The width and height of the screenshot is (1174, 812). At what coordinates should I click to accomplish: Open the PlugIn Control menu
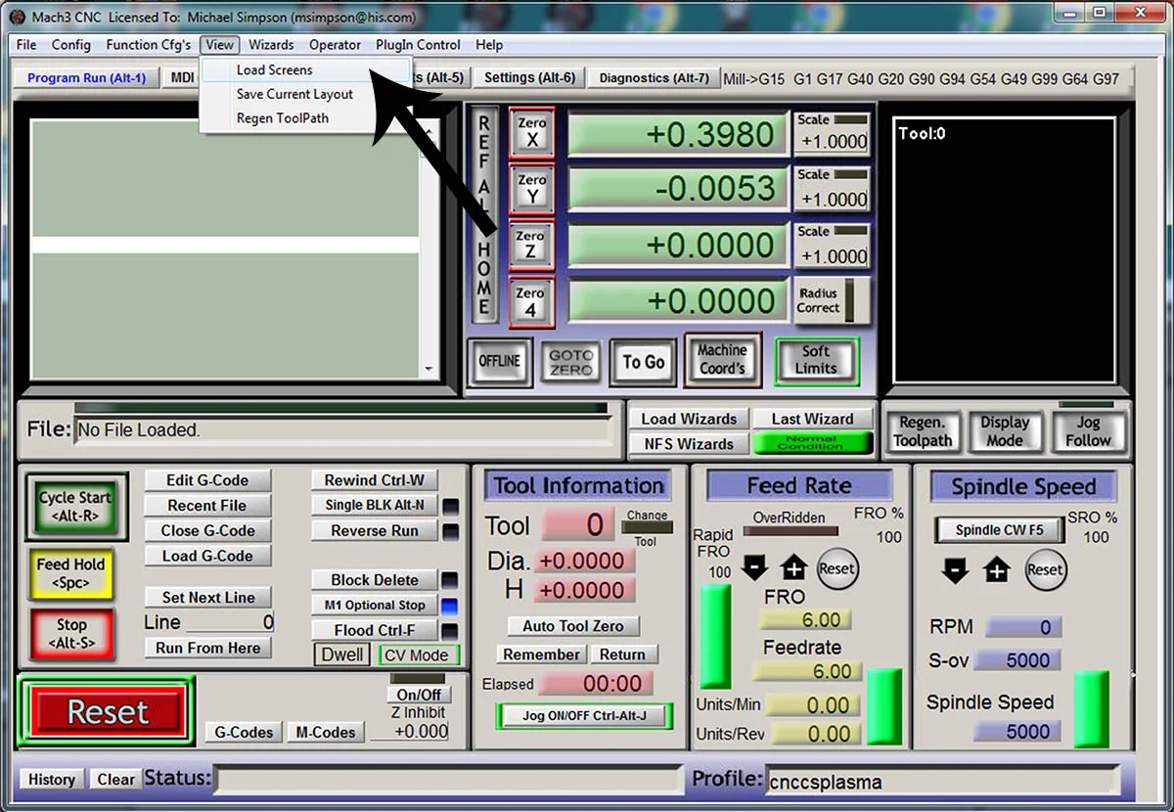[x=418, y=45]
